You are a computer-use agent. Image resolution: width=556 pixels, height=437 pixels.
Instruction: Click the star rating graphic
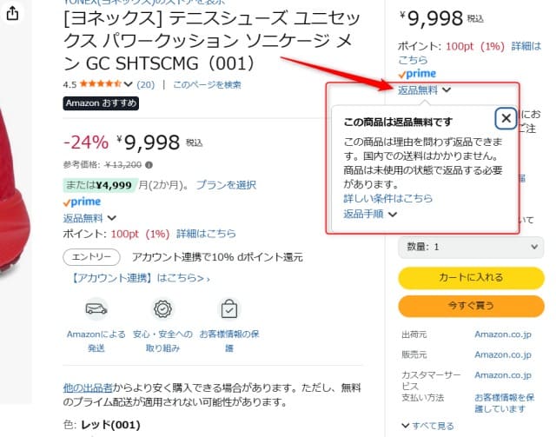coord(102,84)
